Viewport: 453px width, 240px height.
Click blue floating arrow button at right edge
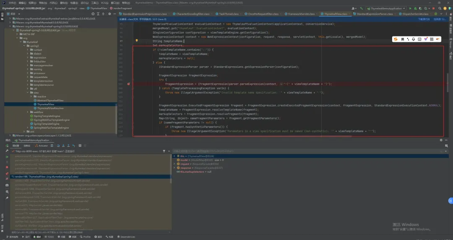tap(450, 201)
